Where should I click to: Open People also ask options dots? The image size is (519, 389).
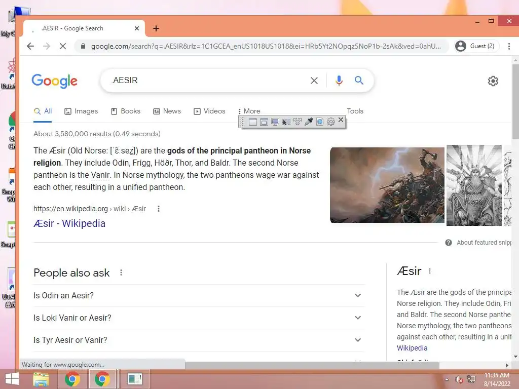121,273
